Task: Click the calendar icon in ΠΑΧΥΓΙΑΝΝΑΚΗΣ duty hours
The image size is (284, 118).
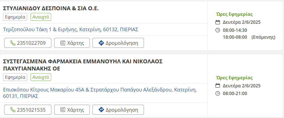Action: click(x=218, y=86)
